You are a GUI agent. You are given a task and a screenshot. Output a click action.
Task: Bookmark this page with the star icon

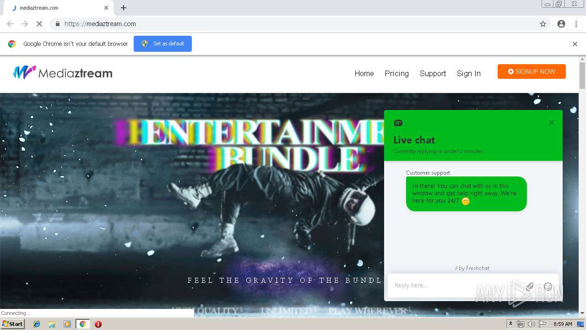[x=543, y=24]
